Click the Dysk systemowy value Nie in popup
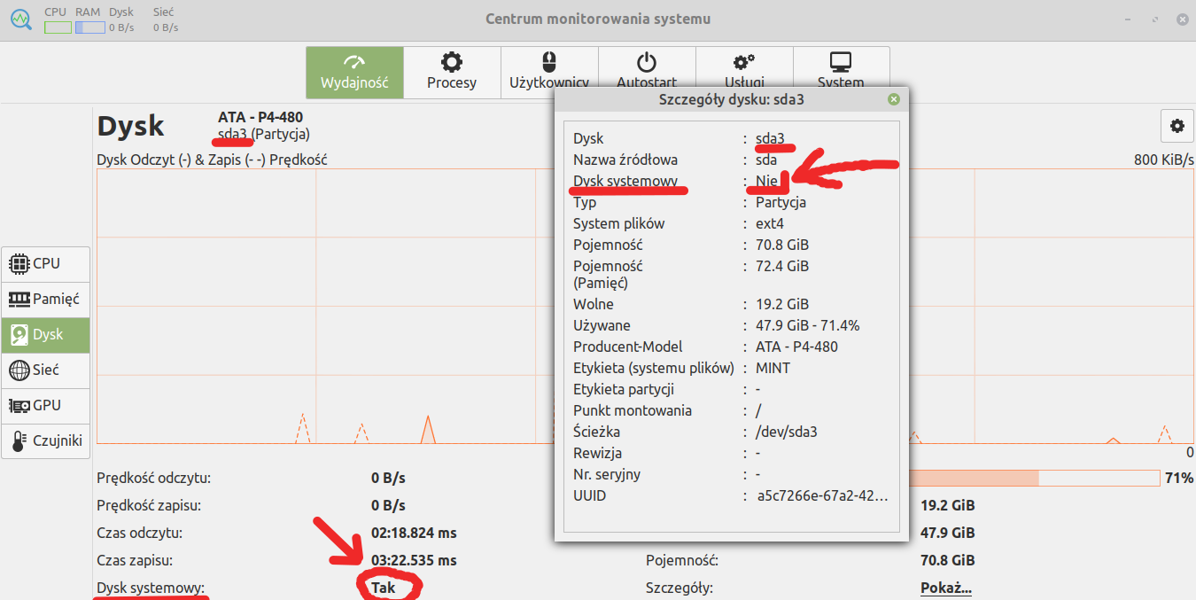Image resolution: width=1196 pixels, height=600 pixels. [x=766, y=181]
